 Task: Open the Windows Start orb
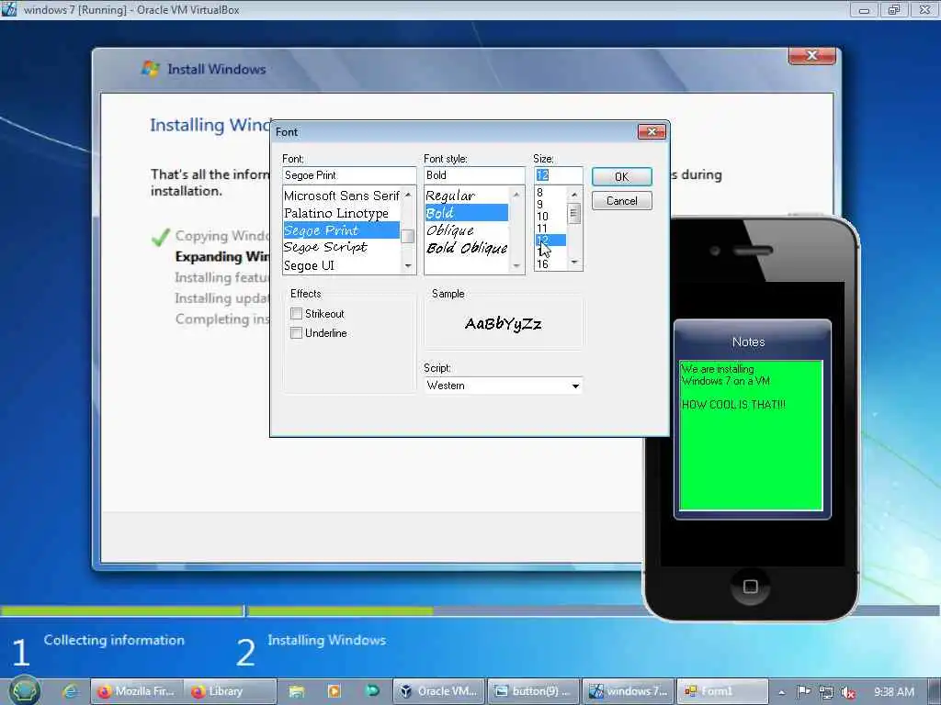click(25, 691)
